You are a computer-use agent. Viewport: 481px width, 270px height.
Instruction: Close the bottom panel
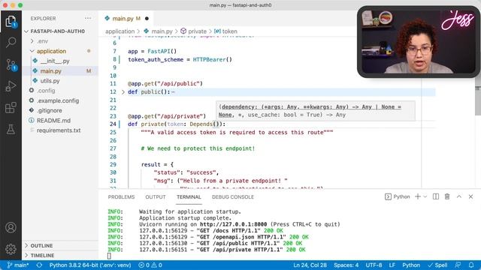click(470, 196)
